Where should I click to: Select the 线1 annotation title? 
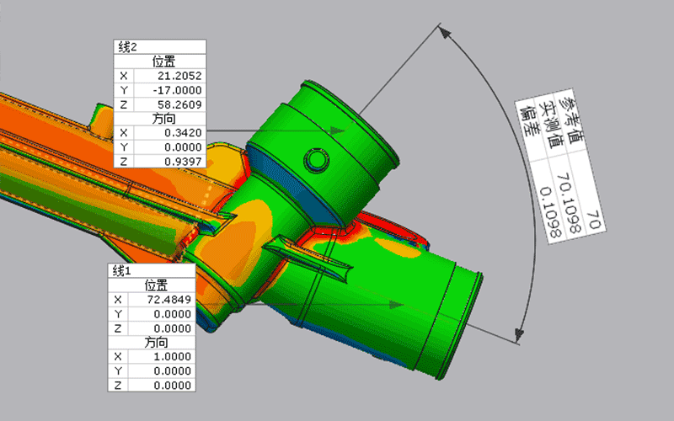click(123, 270)
